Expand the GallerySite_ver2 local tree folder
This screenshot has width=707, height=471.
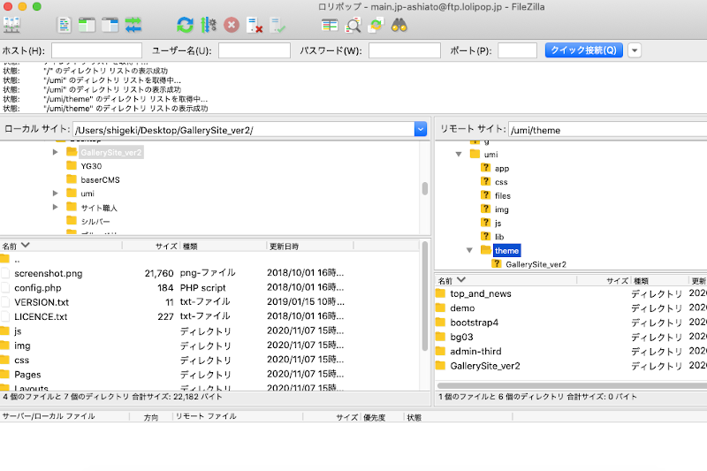(56, 152)
